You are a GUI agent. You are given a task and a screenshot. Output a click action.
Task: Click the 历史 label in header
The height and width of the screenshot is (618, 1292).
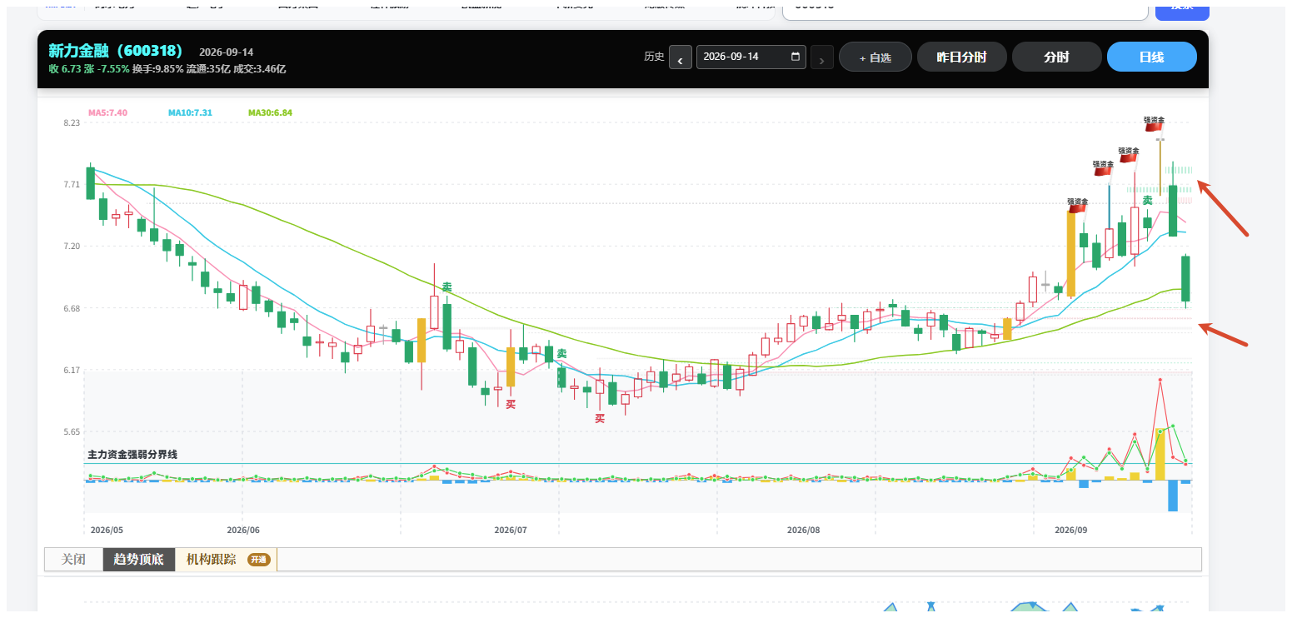point(654,57)
